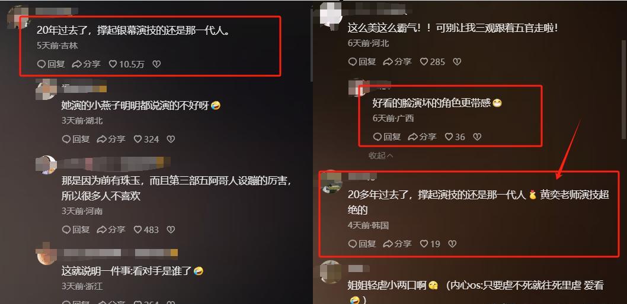Dislike the 广西 comment with 36 likes
The image size is (627, 304).
tap(476, 137)
